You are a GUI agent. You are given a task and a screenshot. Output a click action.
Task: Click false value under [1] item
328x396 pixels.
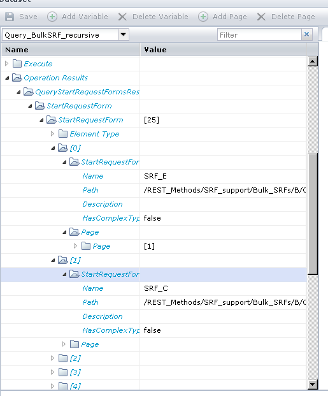[x=152, y=330]
